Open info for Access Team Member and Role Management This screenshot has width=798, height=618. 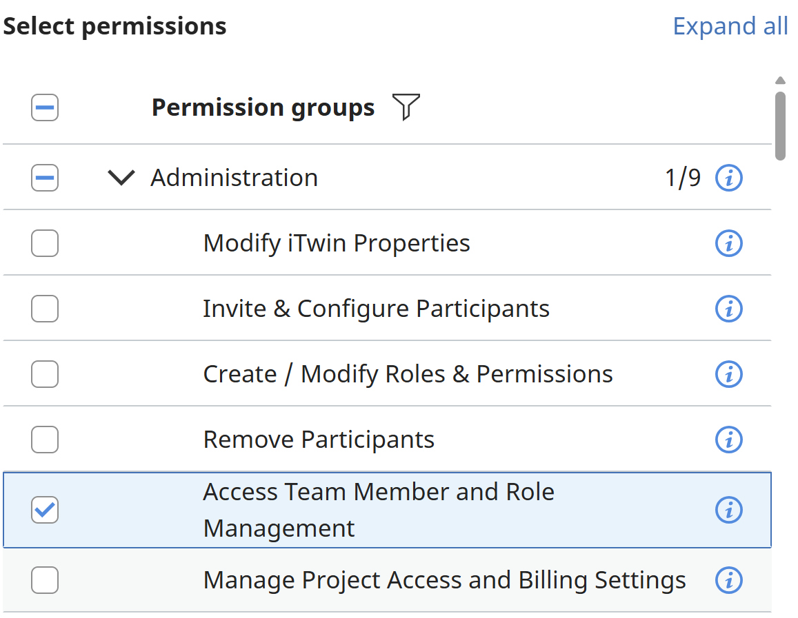(x=728, y=510)
